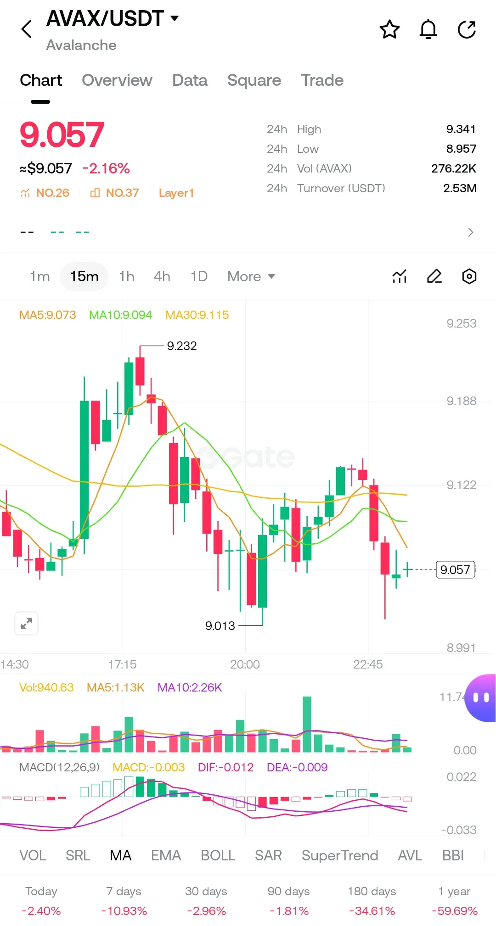Enable the SAR indicator

268,855
